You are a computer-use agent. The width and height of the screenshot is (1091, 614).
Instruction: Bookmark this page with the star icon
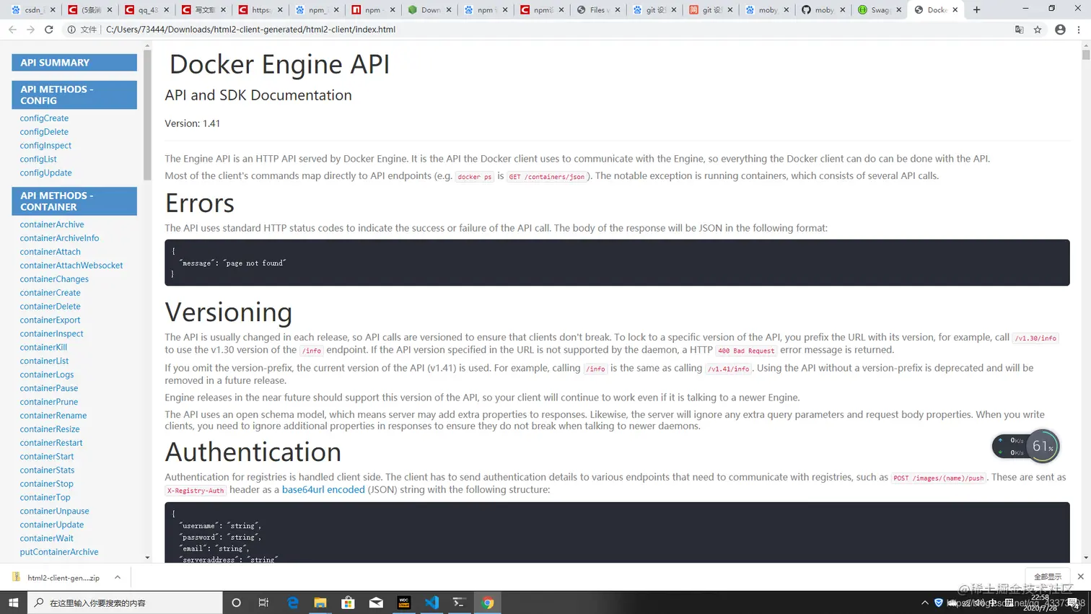coord(1038,30)
